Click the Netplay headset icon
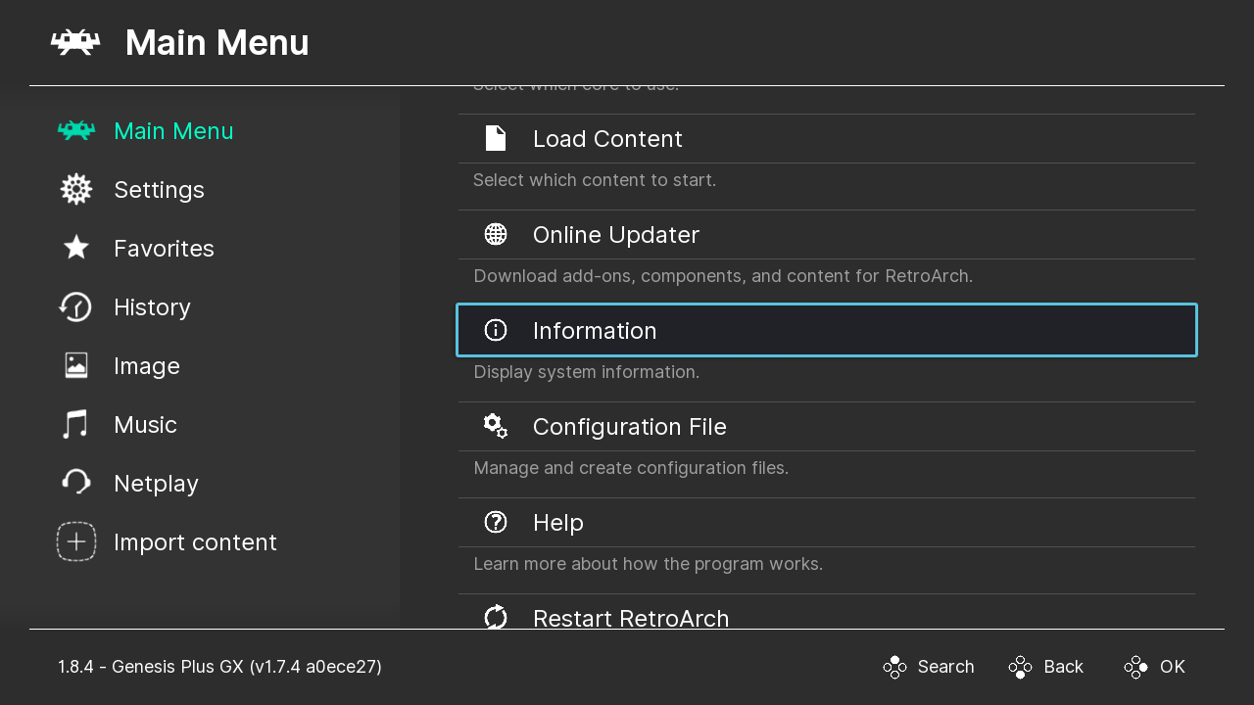1254x705 pixels. [75, 482]
